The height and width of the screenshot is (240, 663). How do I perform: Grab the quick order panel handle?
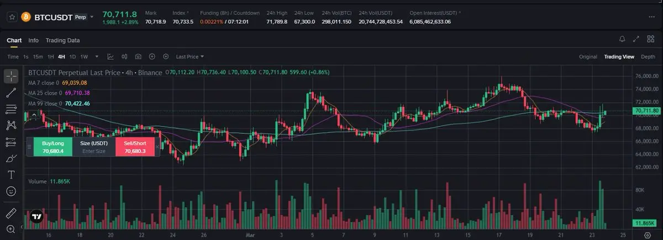click(x=29, y=147)
